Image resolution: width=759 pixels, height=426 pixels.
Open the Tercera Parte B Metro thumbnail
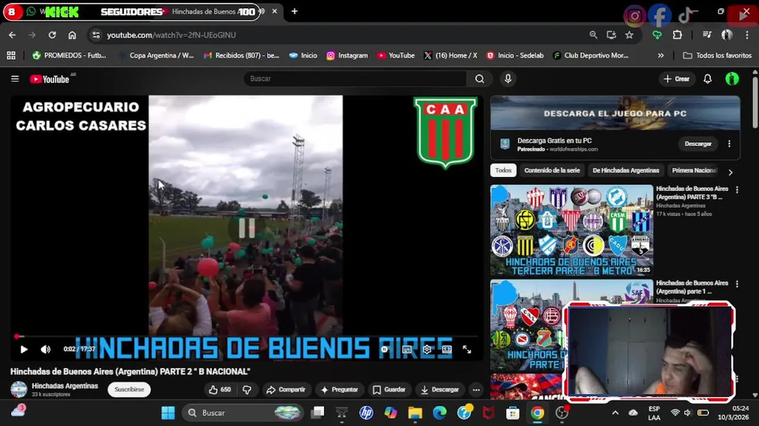[x=572, y=230]
